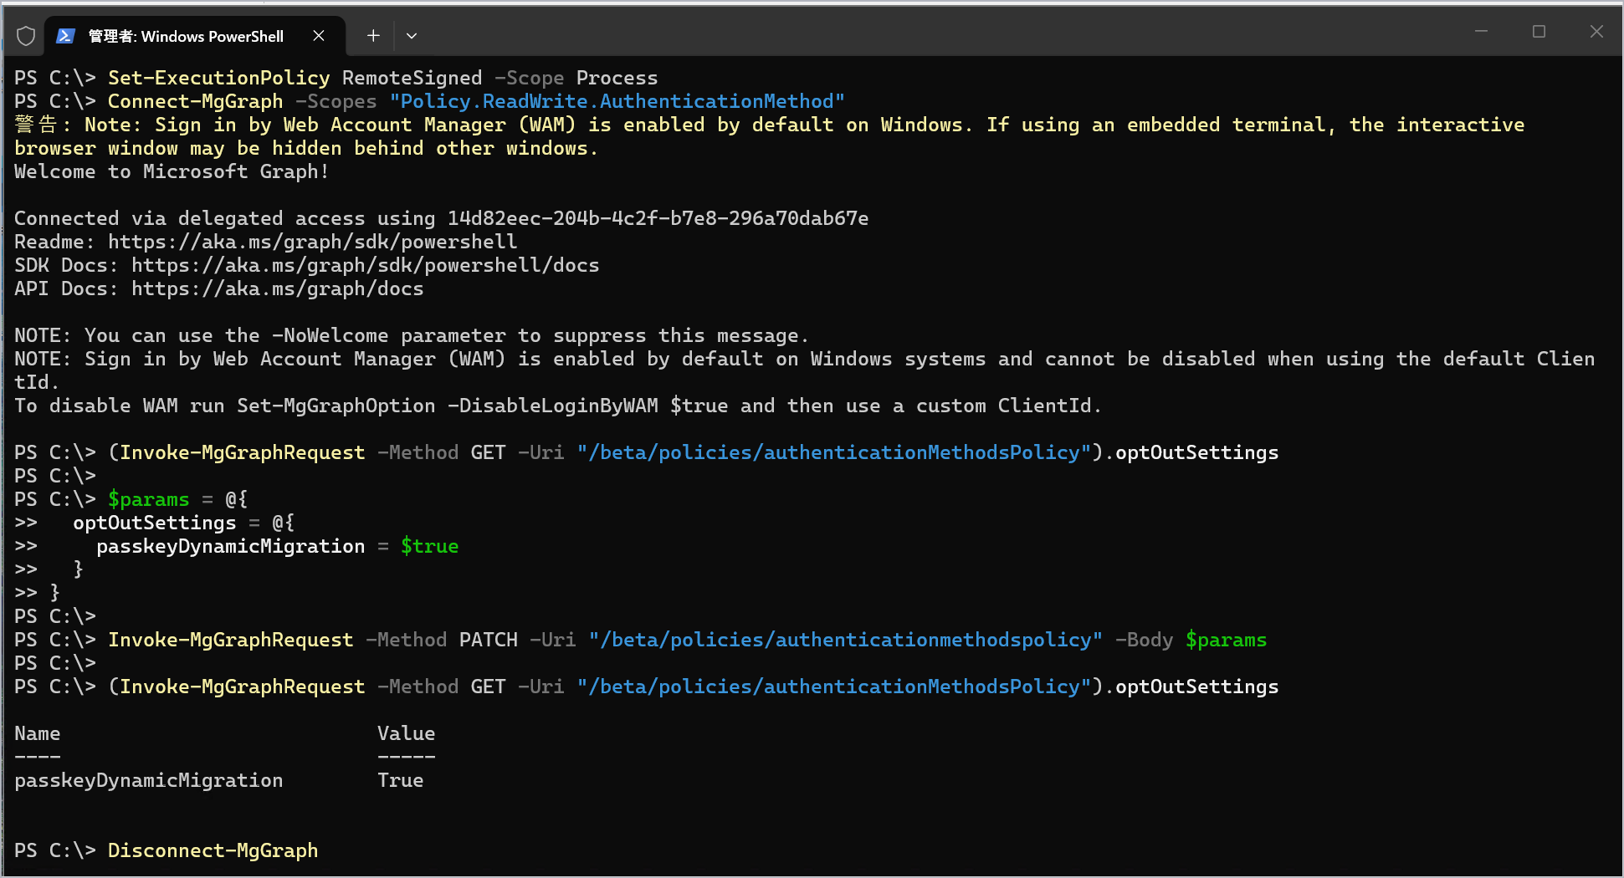Select the Windows PowerShell admin tab
Screen dimensions: 1624x878
194,36
